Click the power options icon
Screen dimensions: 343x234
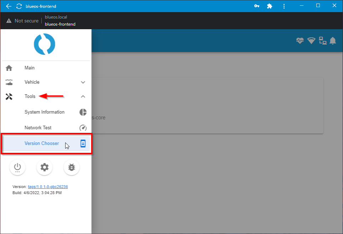pos(17,167)
